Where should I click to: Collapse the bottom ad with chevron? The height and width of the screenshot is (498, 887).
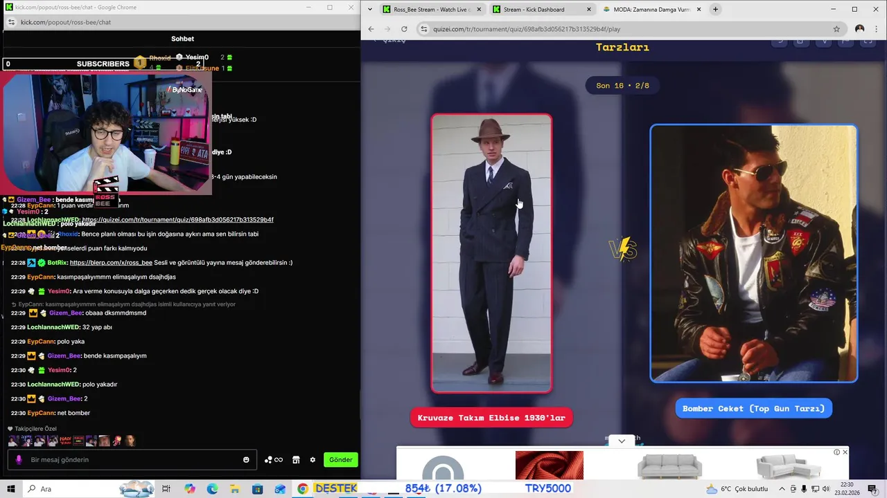pyautogui.click(x=622, y=441)
